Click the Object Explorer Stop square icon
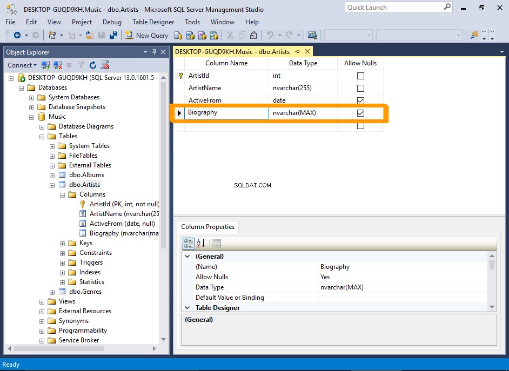The height and width of the screenshot is (371, 509). (69, 65)
